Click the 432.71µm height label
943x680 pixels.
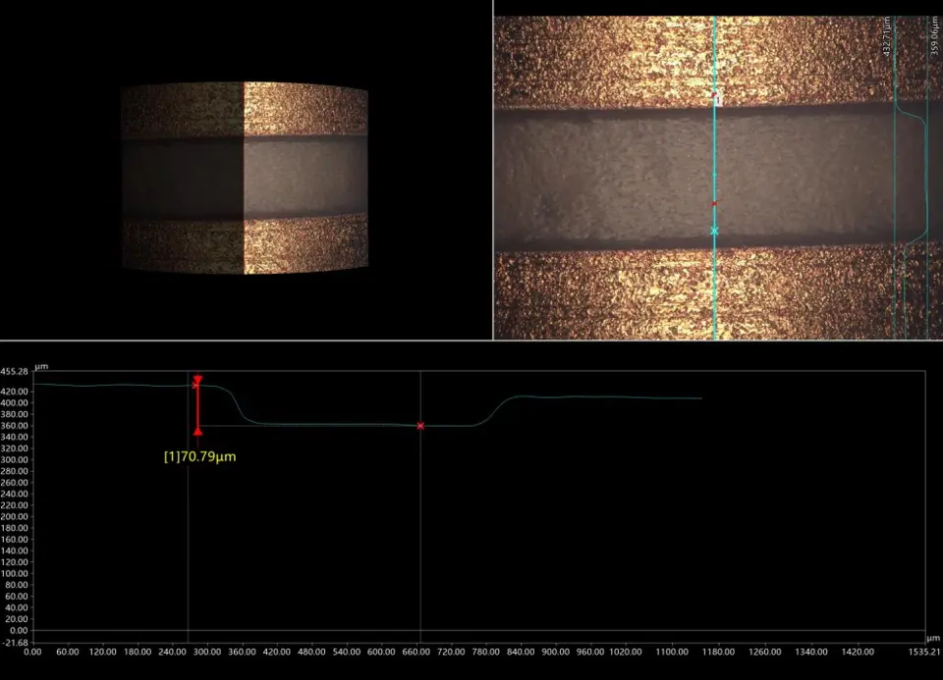[888, 37]
